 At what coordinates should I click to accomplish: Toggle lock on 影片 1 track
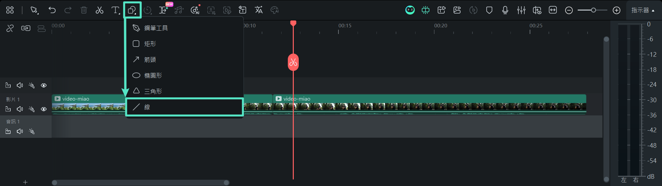pos(8,109)
